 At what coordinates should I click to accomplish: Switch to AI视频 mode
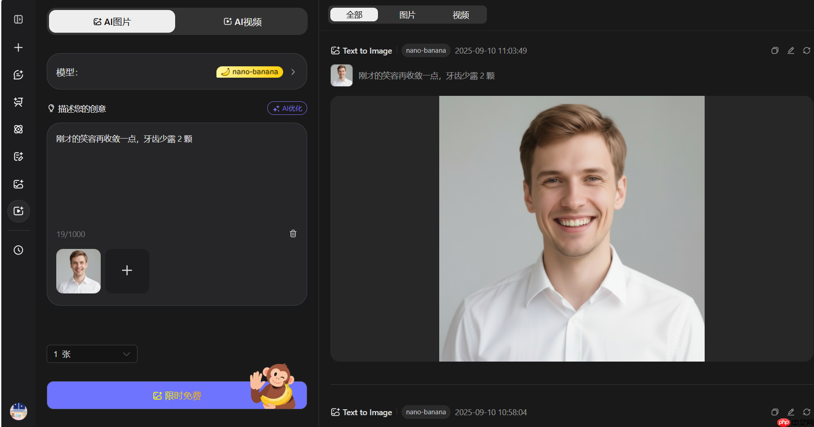[242, 22]
